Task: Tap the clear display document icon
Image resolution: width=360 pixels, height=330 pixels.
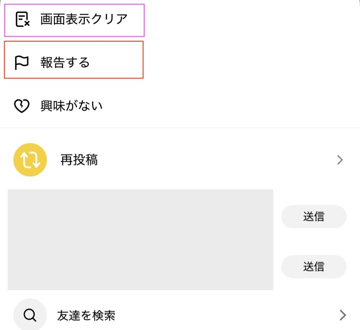Action: [22, 19]
